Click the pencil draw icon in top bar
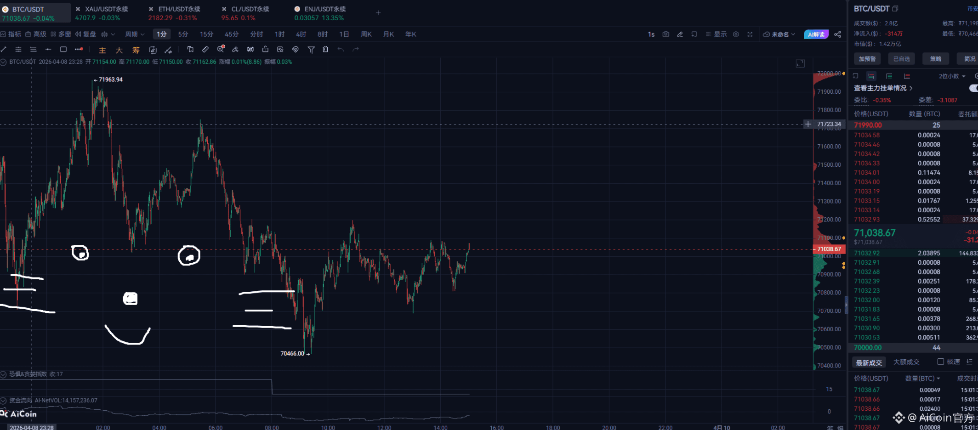Screen dimensions: 978x430 pos(680,34)
